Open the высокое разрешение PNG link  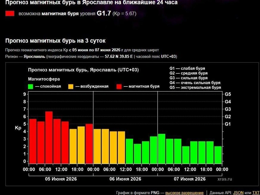coord(184,193)
